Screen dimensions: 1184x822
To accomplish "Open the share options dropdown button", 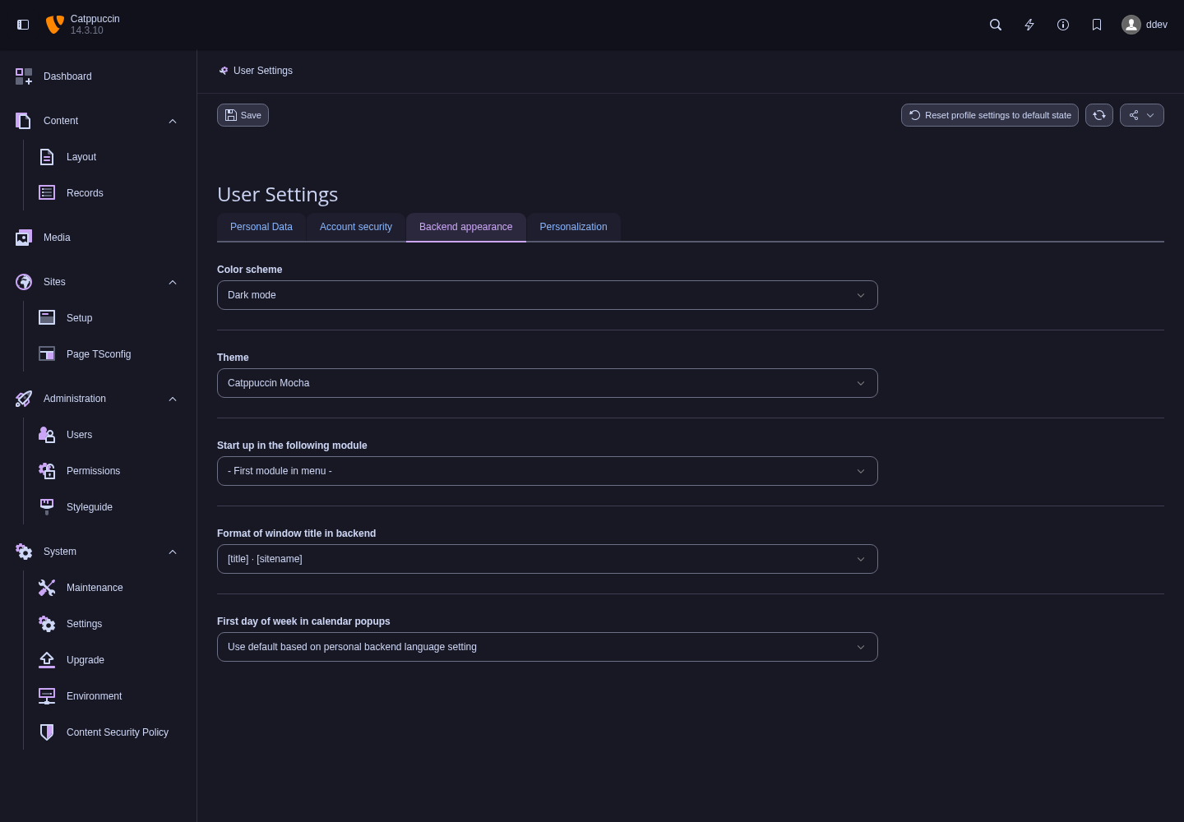I will coord(1142,115).
